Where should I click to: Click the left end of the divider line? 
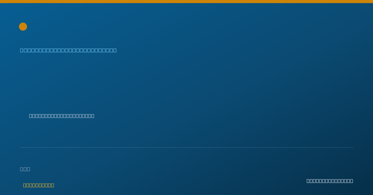(x=21, y=147)
